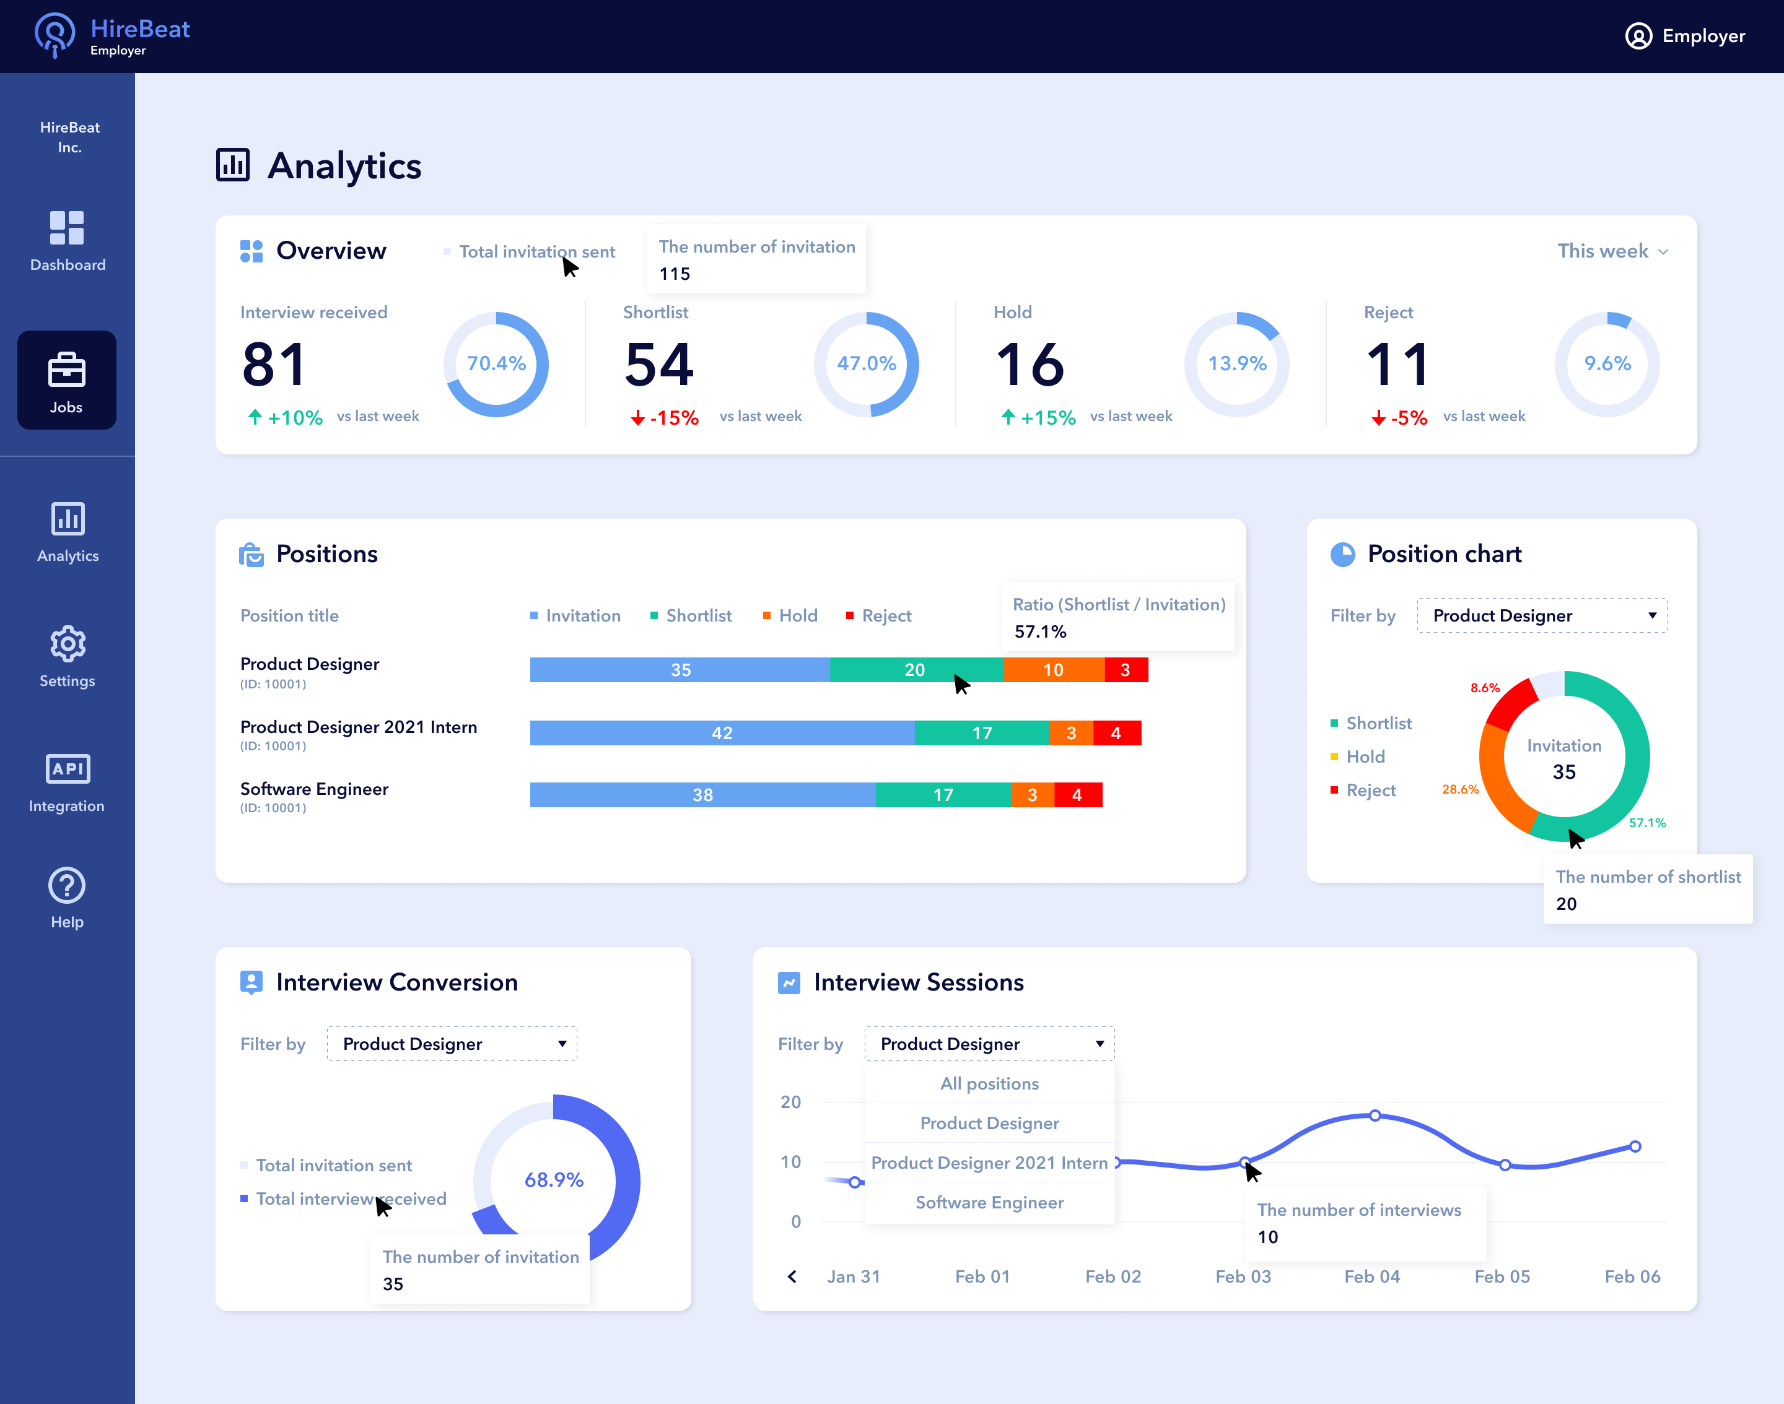Screen dimensions: 1784x1404
Task: Toggle Total interview received legend
Action: 343,1198
